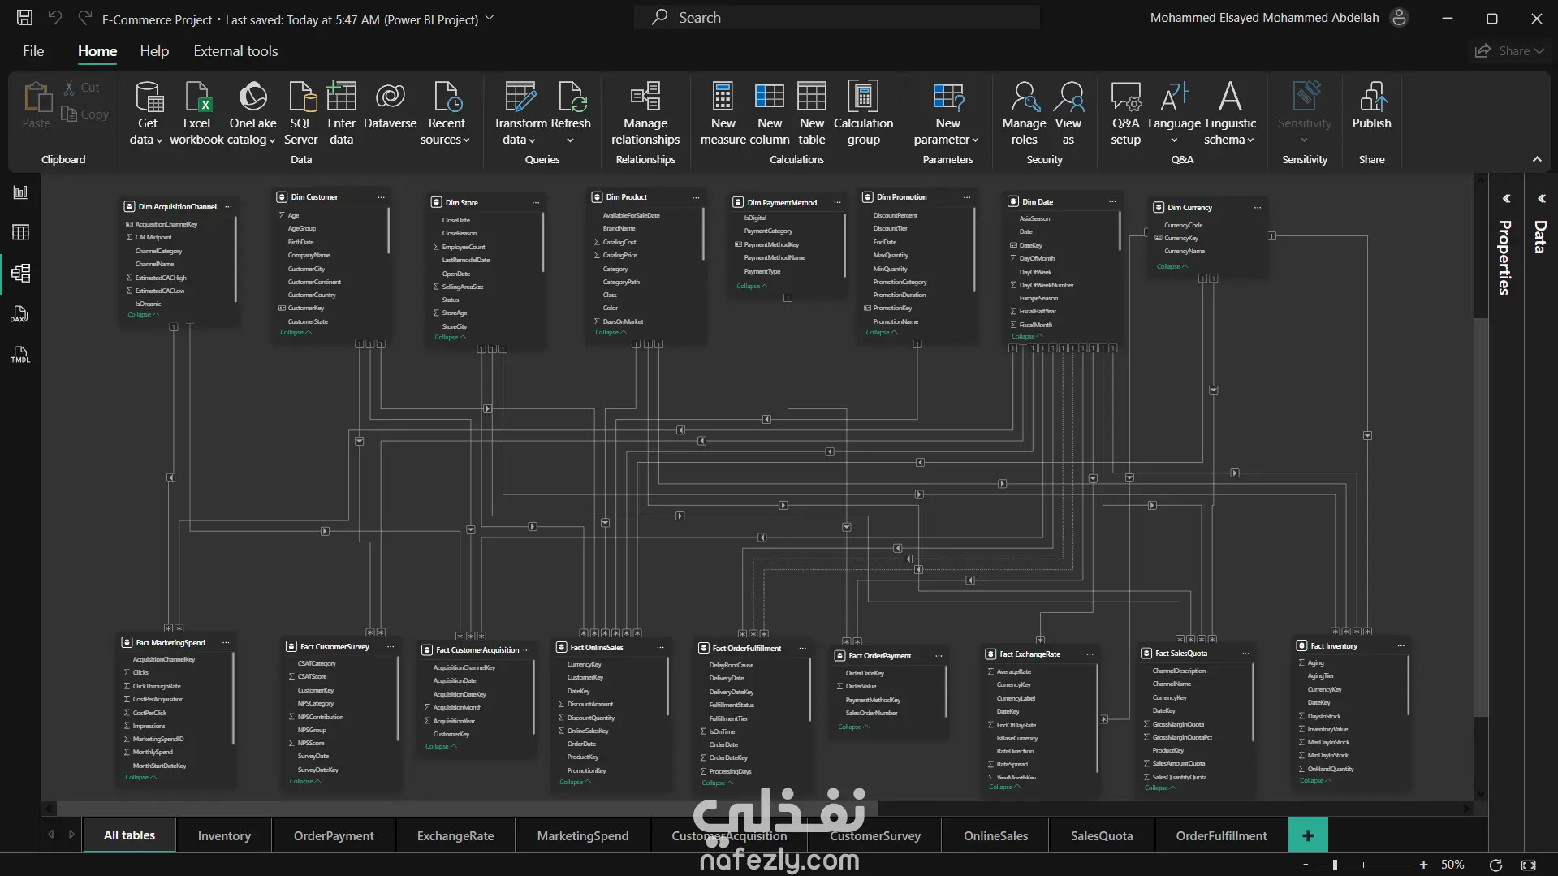
Task: Collapse the Dim Currency table card
Action: click(x=1172, y=267)
